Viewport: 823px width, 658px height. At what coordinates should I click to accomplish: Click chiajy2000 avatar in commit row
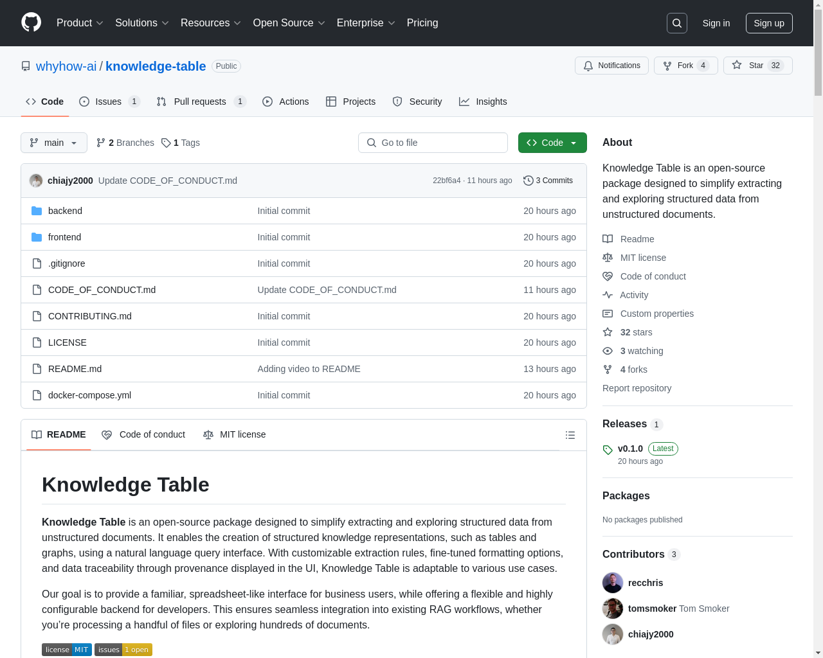point(36,181)
